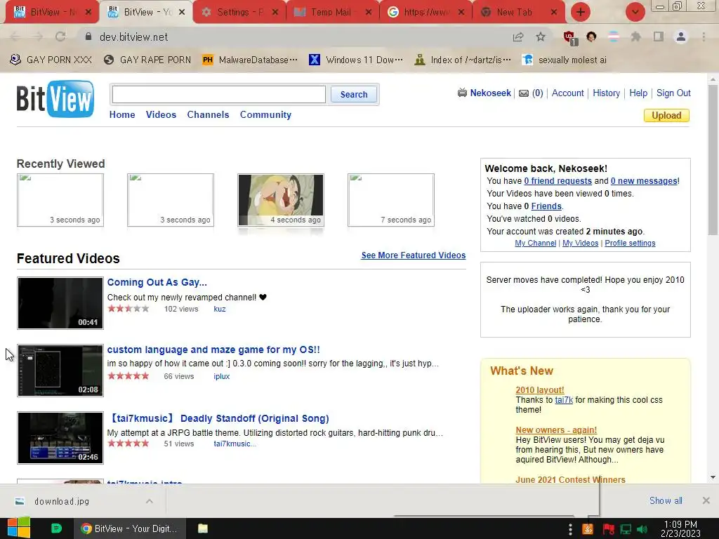This screenshot has height=539, width=719.
Task: Open the Windows 11 Dow... bookmark
Action: click(356, 60)
